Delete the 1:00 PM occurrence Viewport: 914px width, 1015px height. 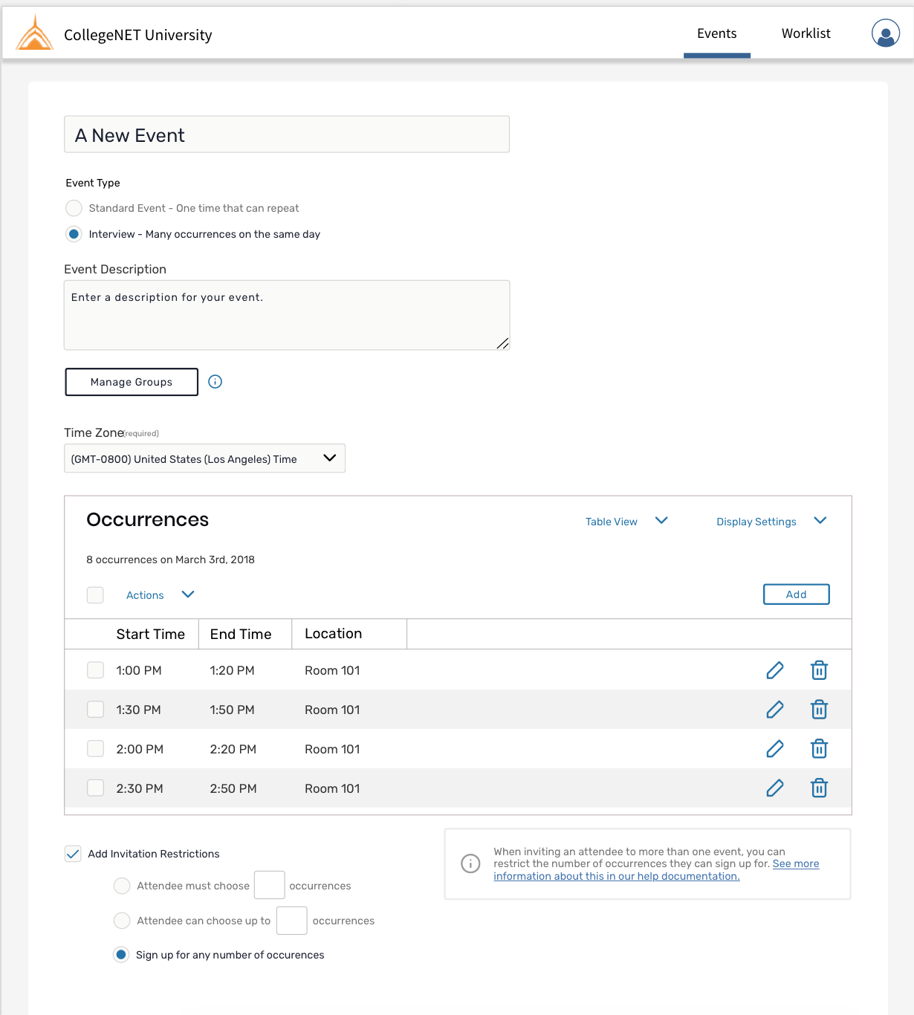pos(819,670)
